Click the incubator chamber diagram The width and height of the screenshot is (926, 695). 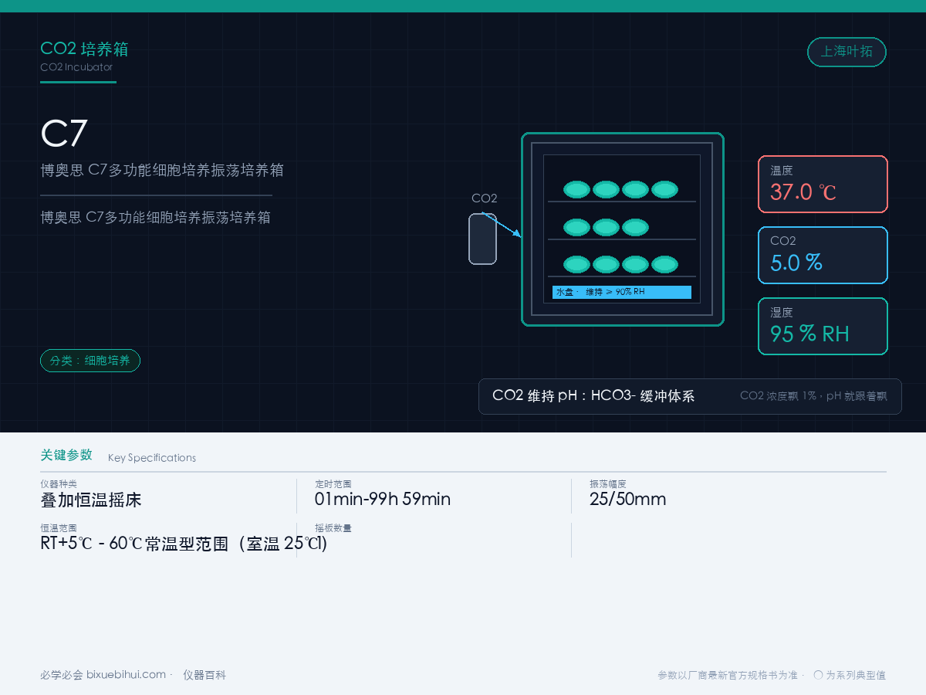[x=623, y=229]
